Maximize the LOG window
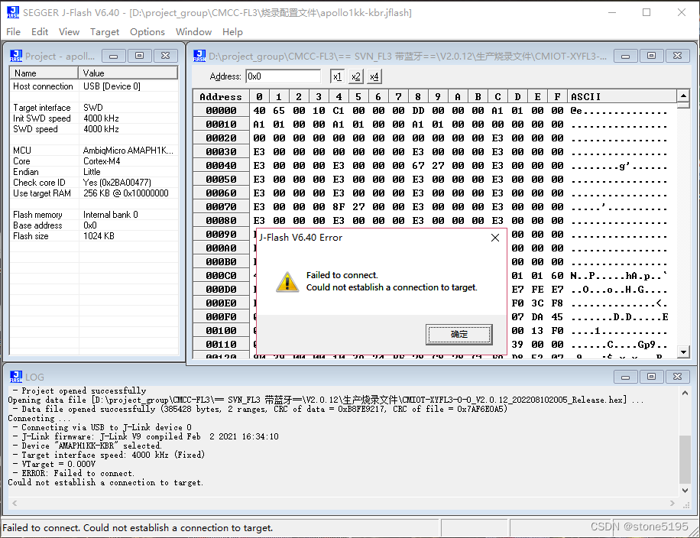The width and height of the screenshot is (700, 538). click(651, 377)
